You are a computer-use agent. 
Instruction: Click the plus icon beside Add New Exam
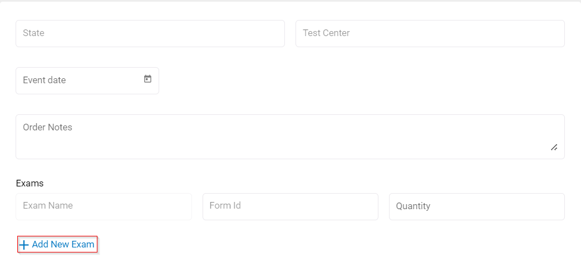[x=24, y=245]
